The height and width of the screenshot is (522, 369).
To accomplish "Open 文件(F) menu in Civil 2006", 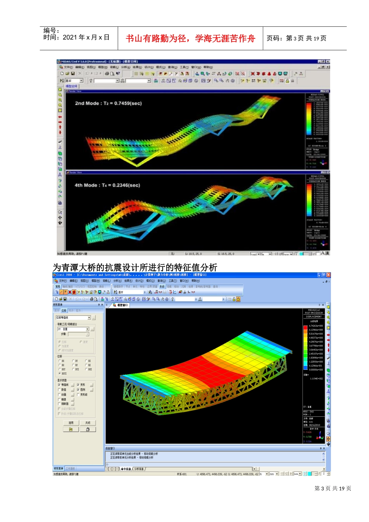I will tap(63, 281).
